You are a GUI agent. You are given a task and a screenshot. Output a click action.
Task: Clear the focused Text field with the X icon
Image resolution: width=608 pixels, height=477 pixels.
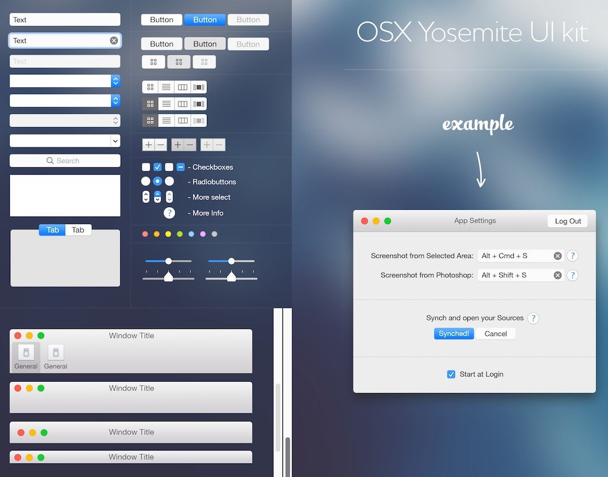tap(113, 40)
